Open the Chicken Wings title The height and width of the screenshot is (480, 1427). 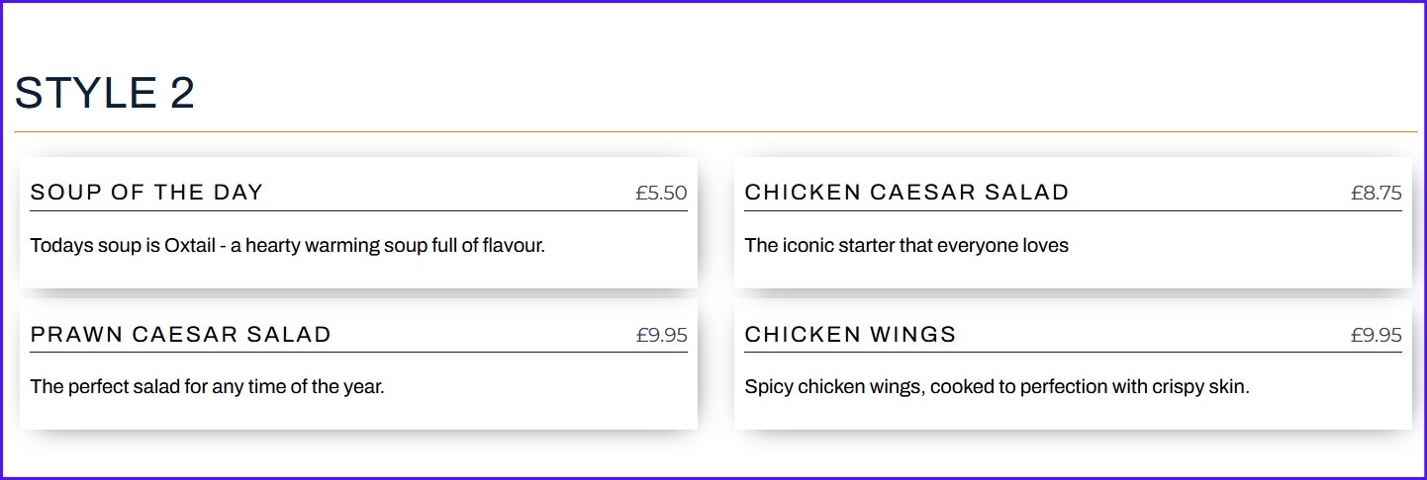pyautogui.click(x=851, y=335)
